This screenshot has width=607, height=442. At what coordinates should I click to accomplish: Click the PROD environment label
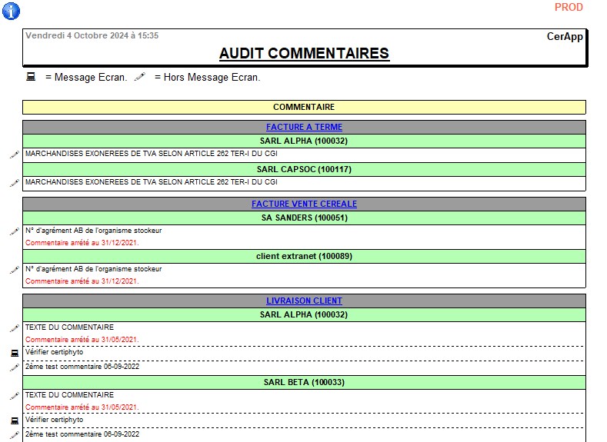[x=569, y=8]
